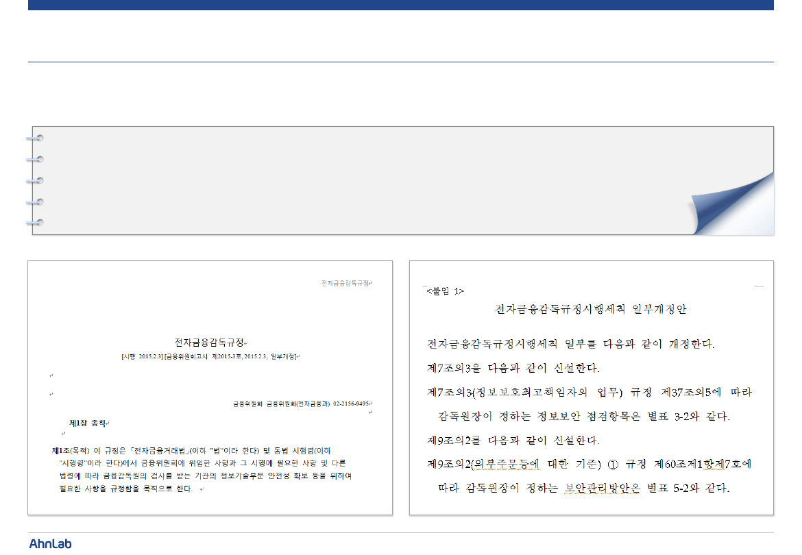
Task: Click the AhnLab logo in the footer
Action: [50, 543]
